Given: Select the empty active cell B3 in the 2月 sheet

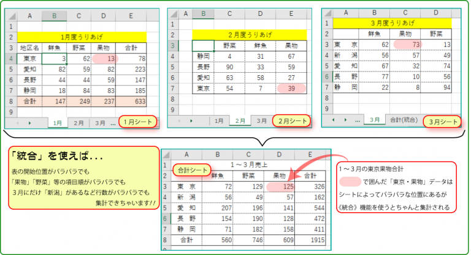Looking at the screenshot, I should click(204, 45).
